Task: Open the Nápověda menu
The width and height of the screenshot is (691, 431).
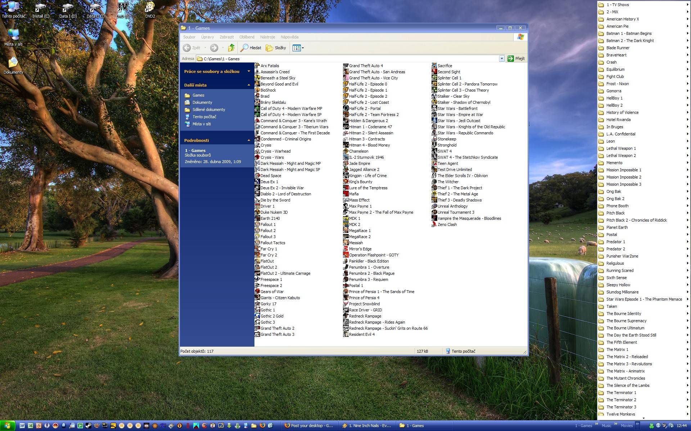Action: [x=289, y=37]
